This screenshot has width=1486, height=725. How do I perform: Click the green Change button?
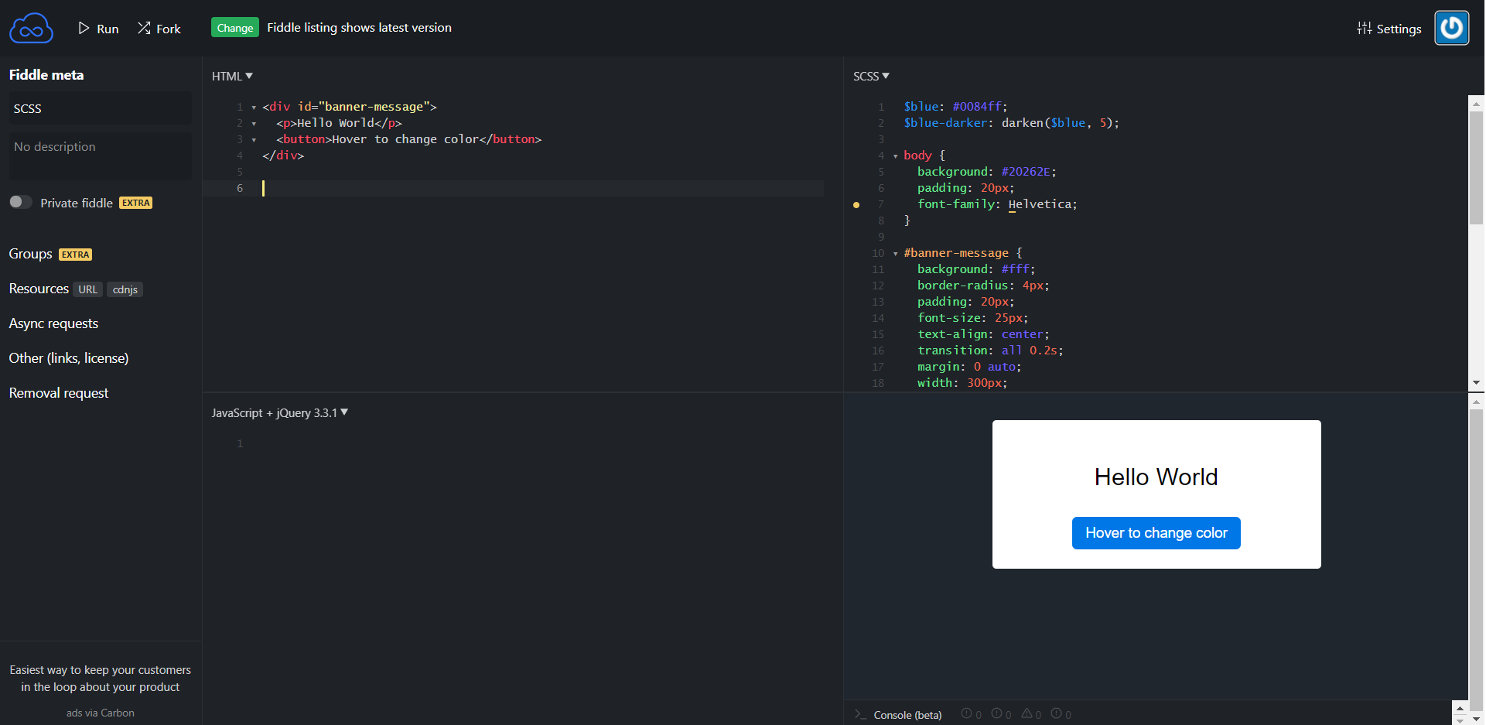pyautogui.click(x=234, y=28)
